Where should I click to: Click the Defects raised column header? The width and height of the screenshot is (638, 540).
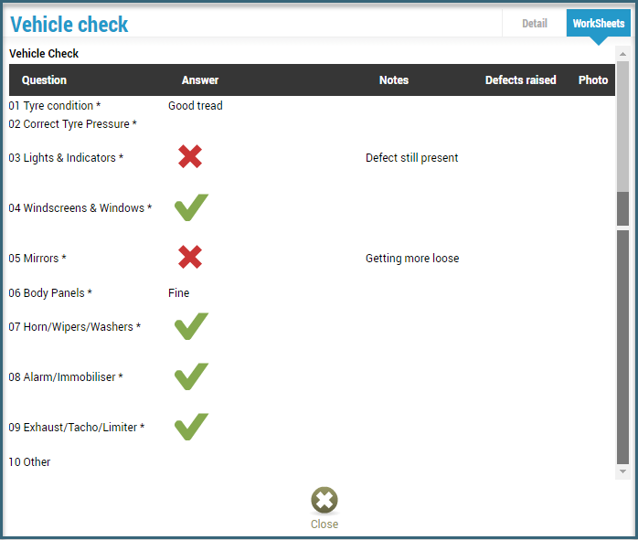click(520, 80)
